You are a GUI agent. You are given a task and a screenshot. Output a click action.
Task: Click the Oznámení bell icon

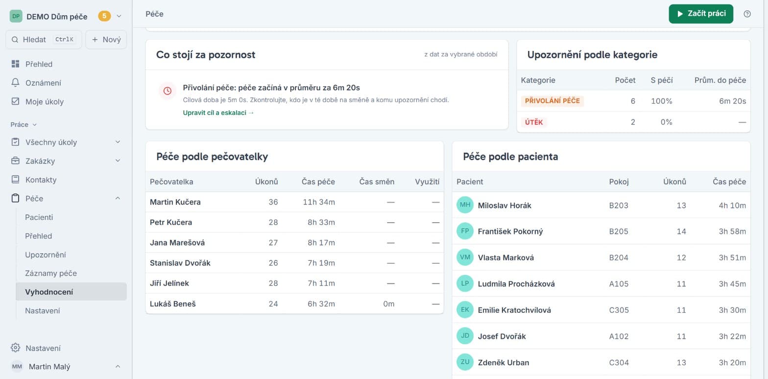tap(16, 83)
